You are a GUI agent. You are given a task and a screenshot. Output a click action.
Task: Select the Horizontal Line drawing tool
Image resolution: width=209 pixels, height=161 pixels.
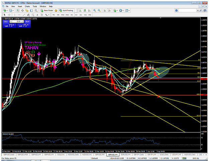(19, 15)
